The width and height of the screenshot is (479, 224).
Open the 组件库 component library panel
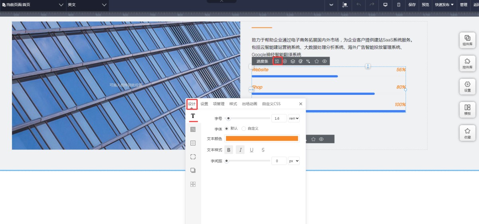[467, 40]
